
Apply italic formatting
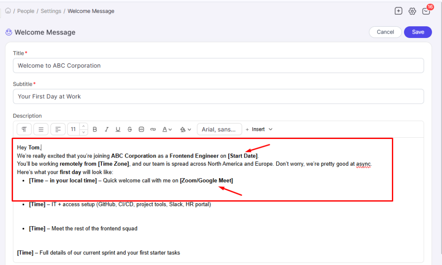(107, 129)
